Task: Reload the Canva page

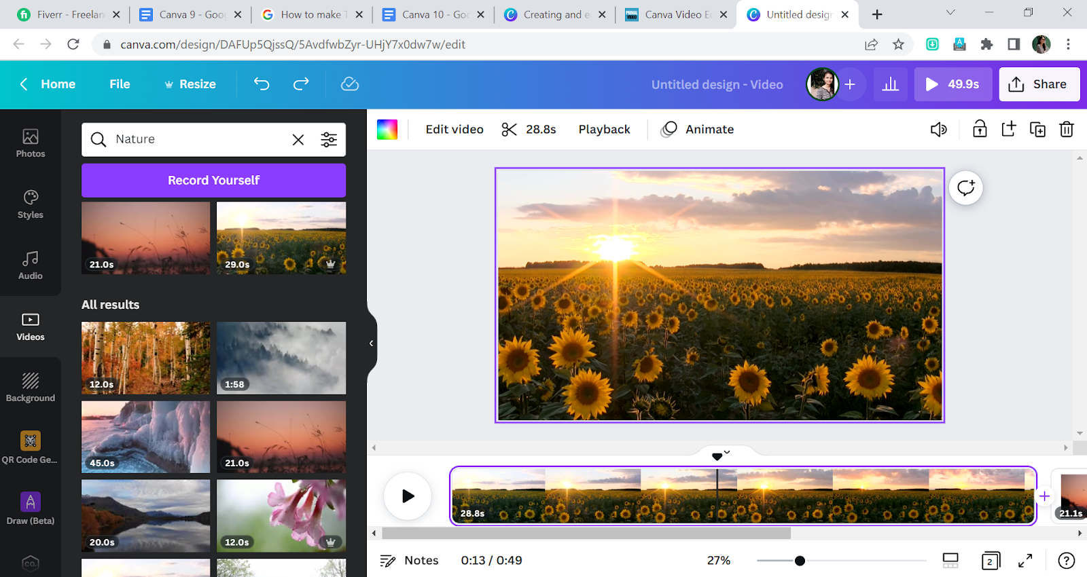Action: click(x=73, y=44)
